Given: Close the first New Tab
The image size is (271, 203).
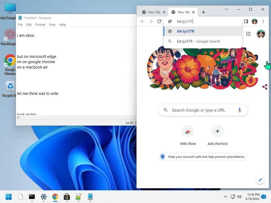Looking at the screenshot, I should point(164,12).
